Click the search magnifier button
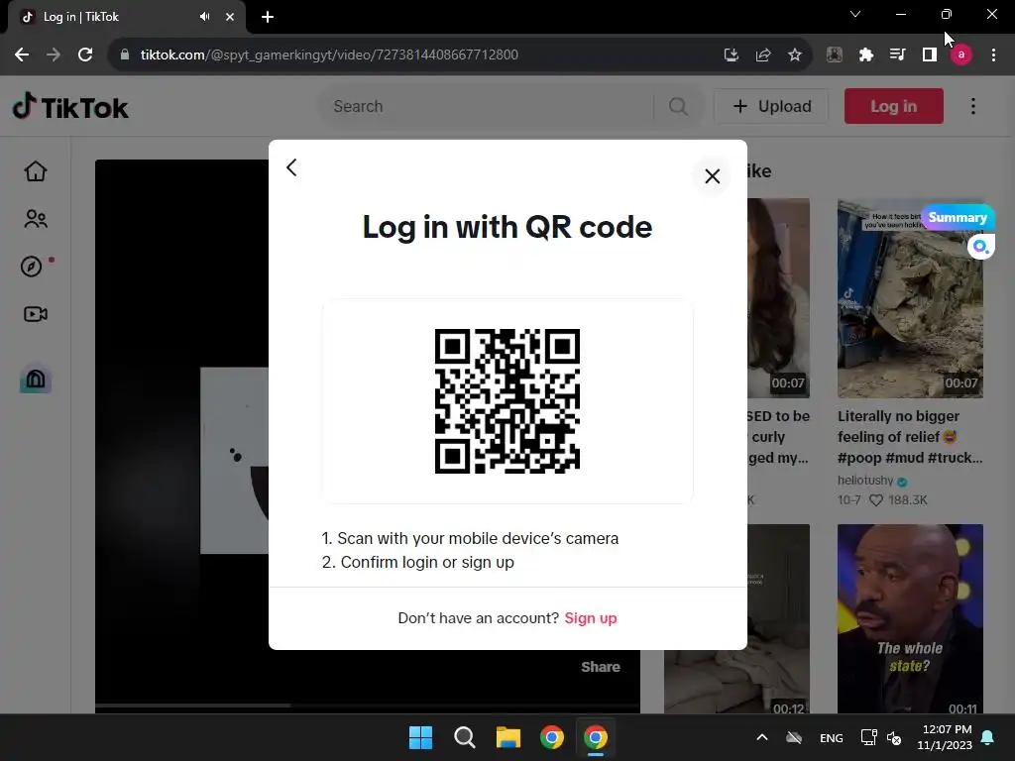This screenshot has height=761, width=1015. tap(678, 106)
